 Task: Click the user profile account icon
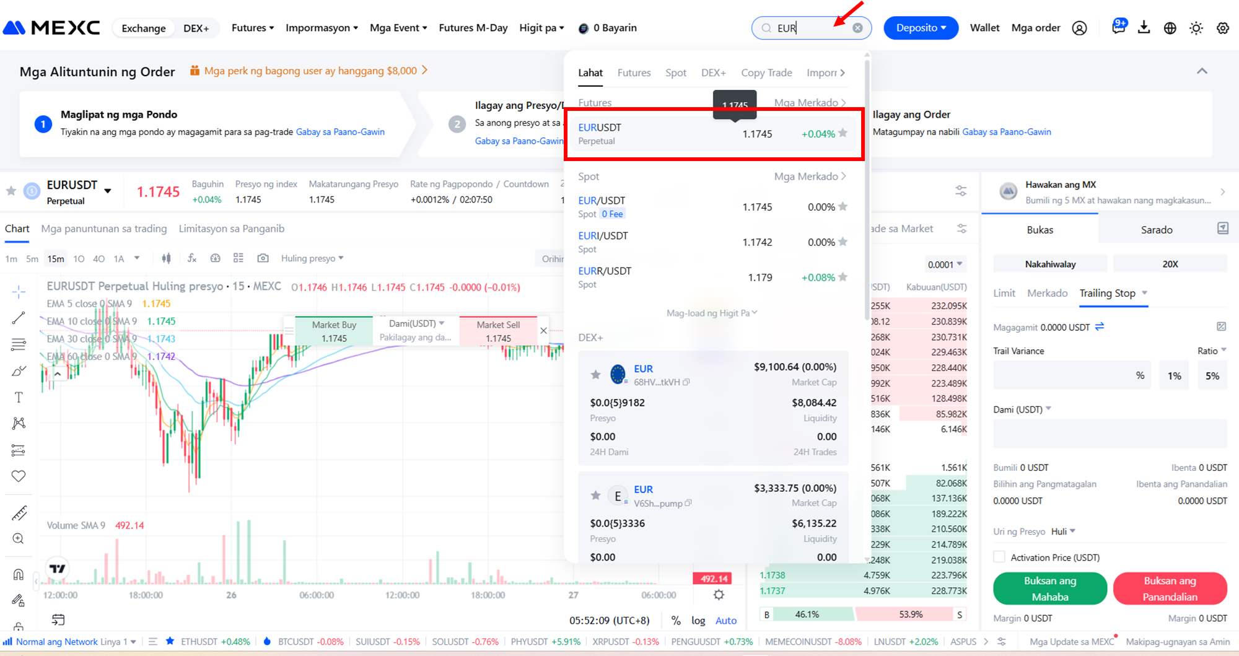(1079, 28)
